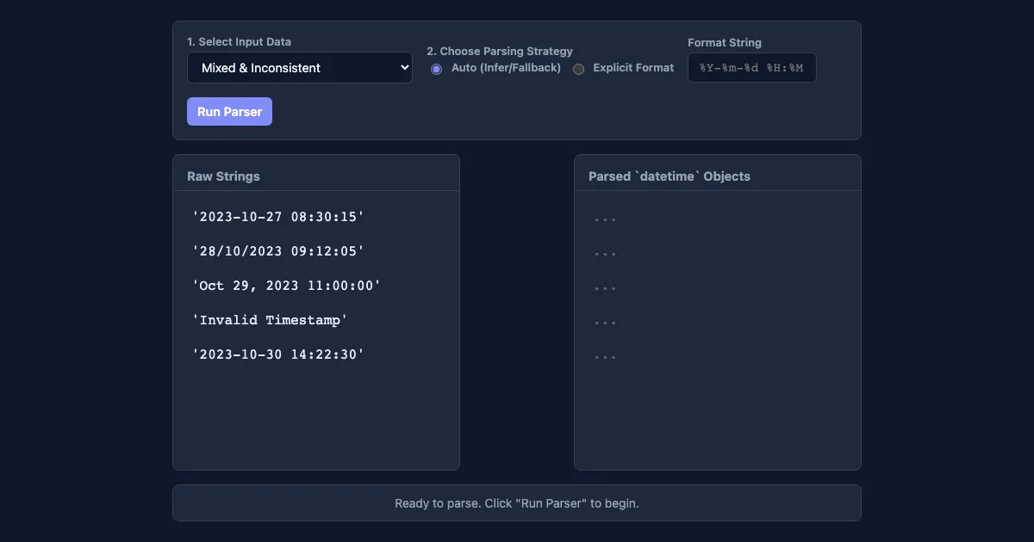Image resolution: width=1034 pixels, height=542 pixels.
Task: Click the Ready to parse status message
Action: pos(517,503)
